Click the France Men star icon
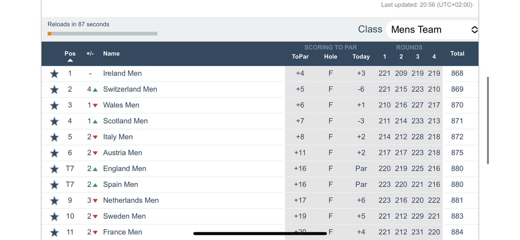The height and width of the screenshot is (240, 520). (54, 233)
